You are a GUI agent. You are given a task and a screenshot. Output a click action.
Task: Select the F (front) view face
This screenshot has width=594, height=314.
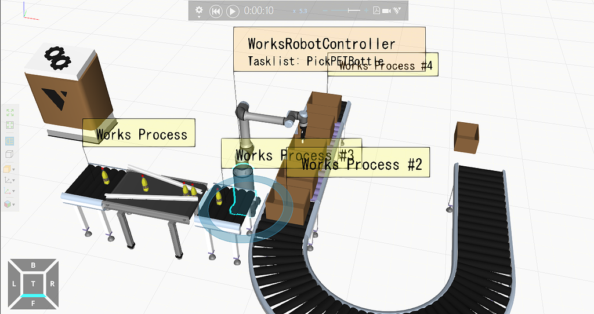33,302
